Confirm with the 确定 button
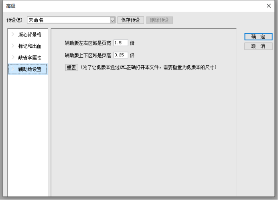This screenshot has height=200, width=278. [258, 37]
